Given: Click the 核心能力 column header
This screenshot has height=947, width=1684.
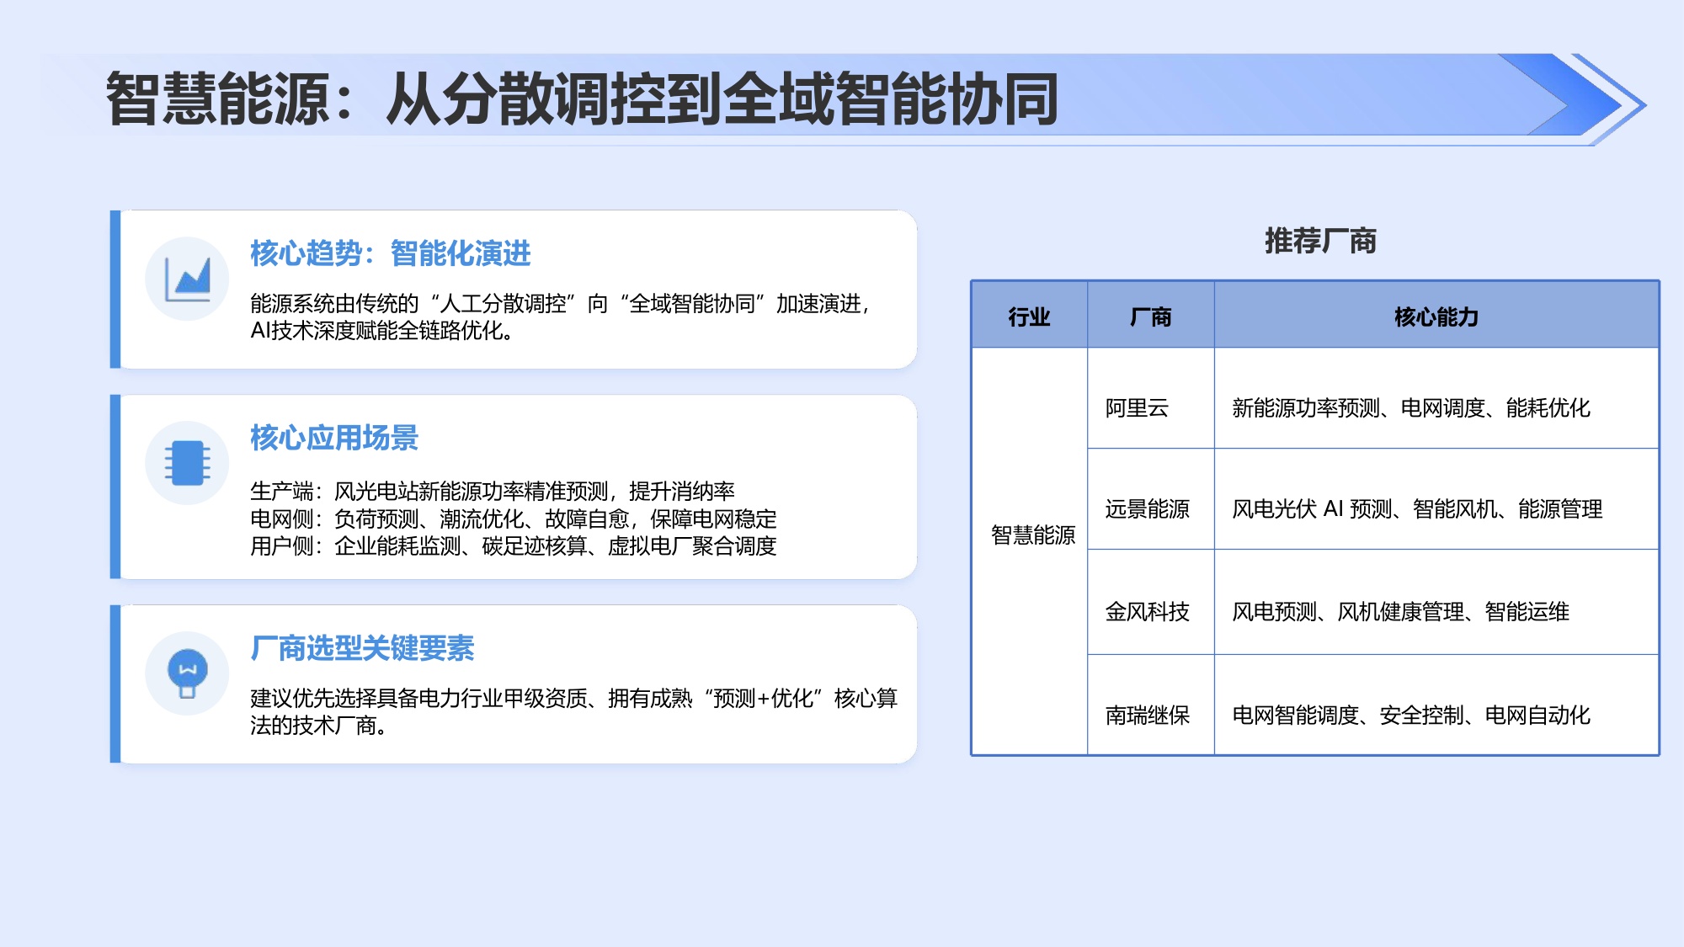Looking at the screenshot, I should (x=1436, y=315).
